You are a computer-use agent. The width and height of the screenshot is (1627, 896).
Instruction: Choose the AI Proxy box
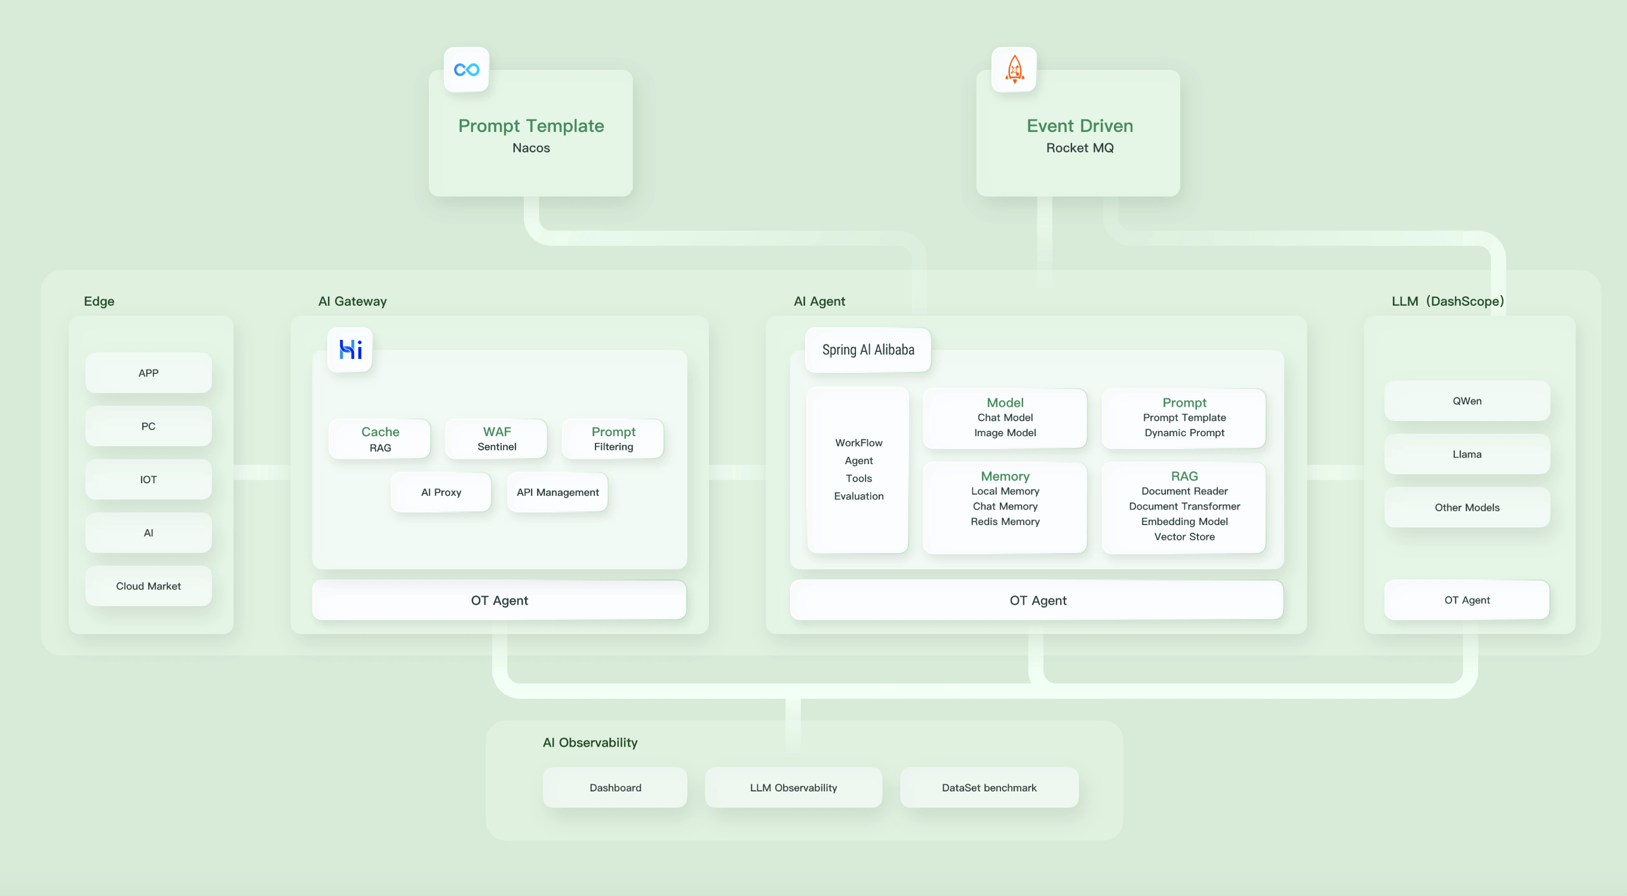441,492
